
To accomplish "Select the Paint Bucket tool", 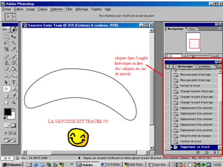I will [13, 69].
